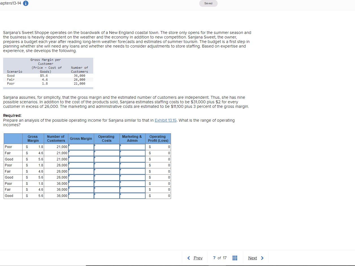The image size is (355, 266).
Task: Advance to the next question with Next
Action: point(256,258)
